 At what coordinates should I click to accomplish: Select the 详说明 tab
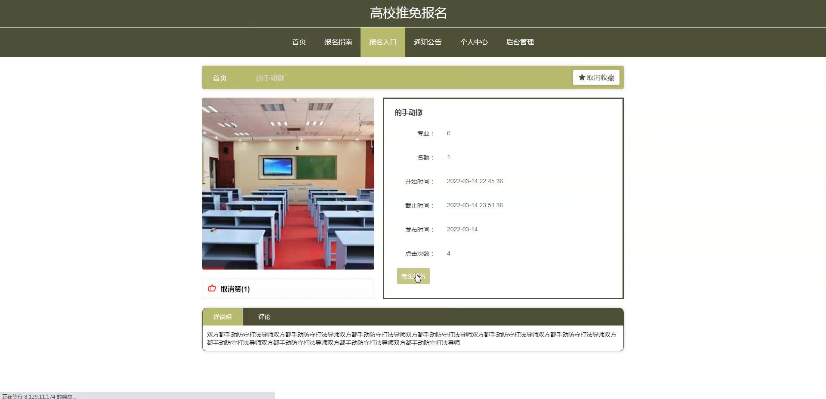[x=222, y=317]
